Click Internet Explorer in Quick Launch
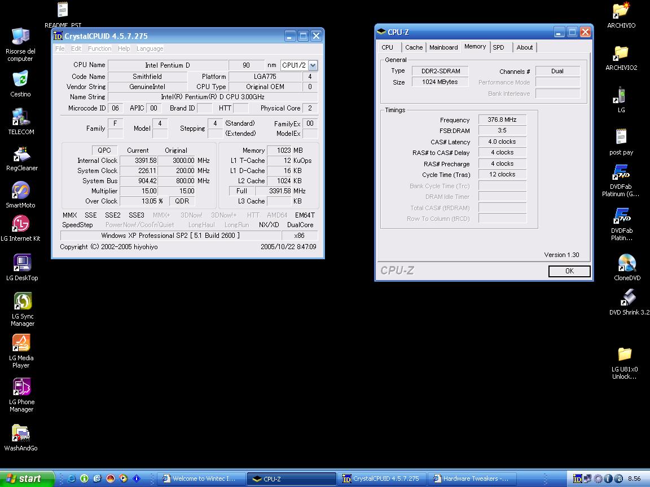The height and width of the screenshot is (487, 650). pos(71,479)
